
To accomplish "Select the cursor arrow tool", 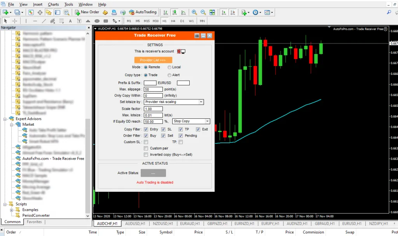I will click(5, 21).
